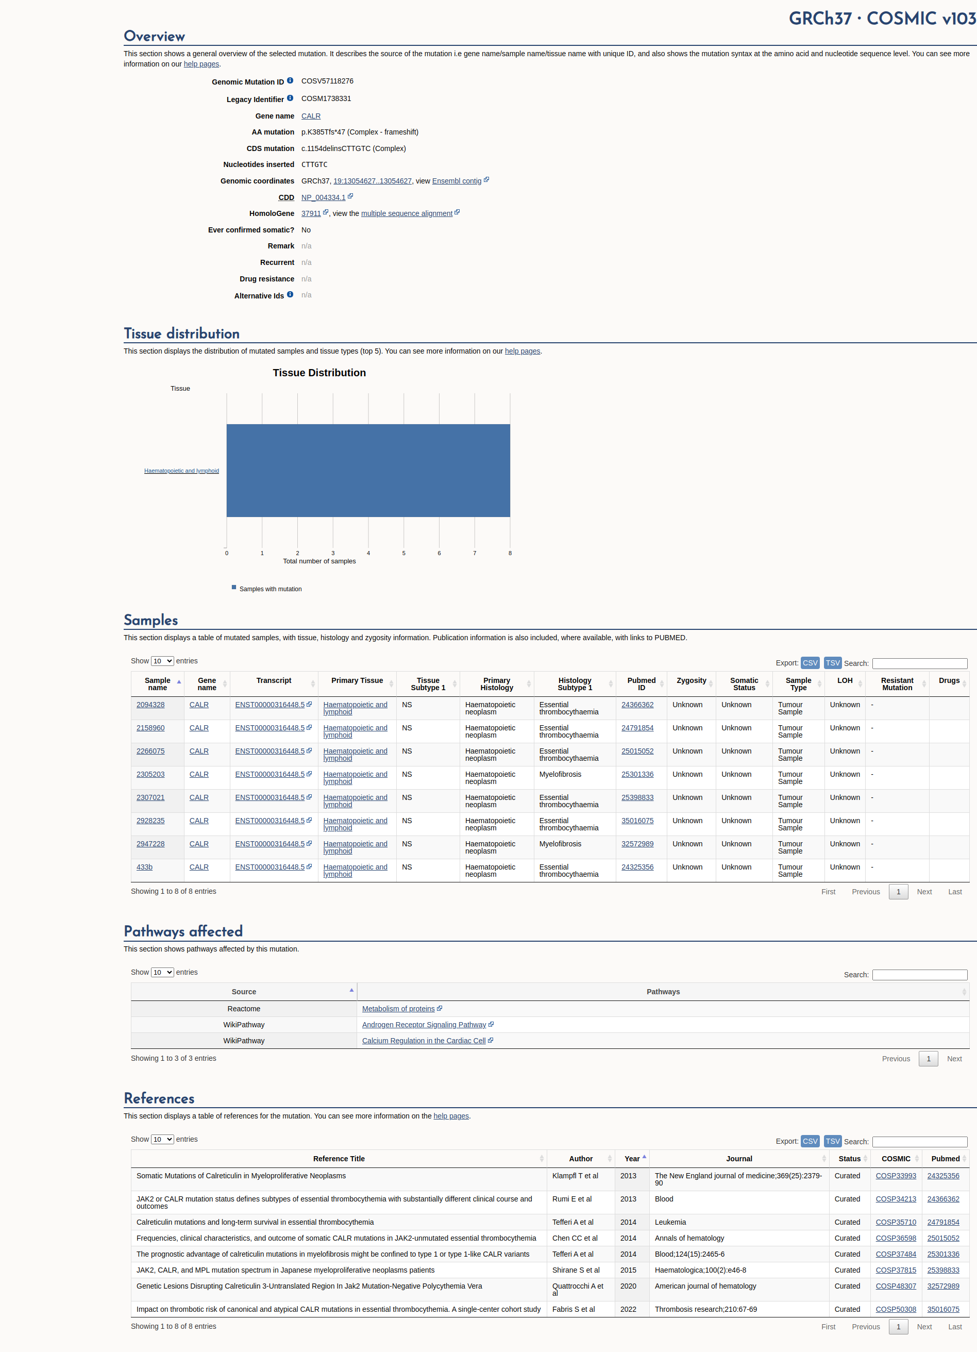Click external link icon after Ensembl contig
This screenshot has height=1352, width=977.
(486, 180)
